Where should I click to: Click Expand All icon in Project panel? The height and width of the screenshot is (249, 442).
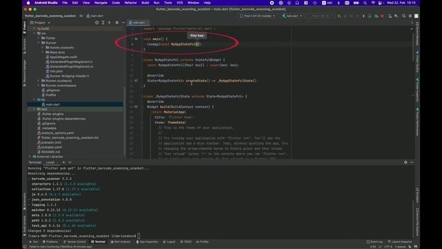point(103,23)
